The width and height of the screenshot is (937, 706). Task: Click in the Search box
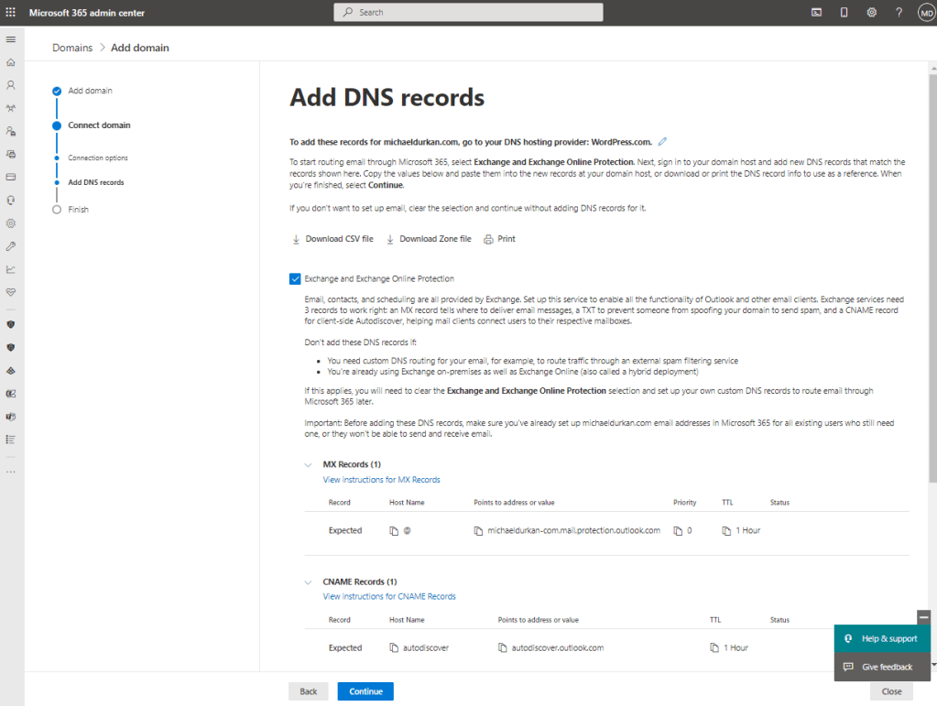point(468,13)
